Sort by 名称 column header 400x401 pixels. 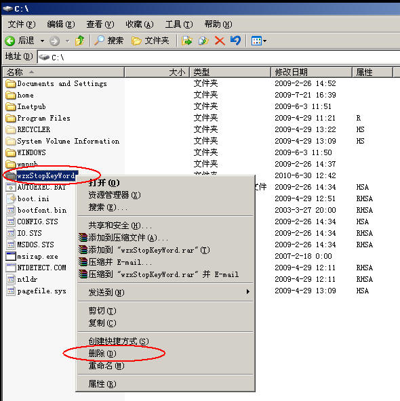[64, 72]
